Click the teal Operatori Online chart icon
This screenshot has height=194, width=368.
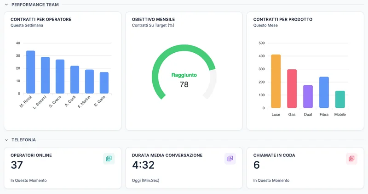click(109, 158)
